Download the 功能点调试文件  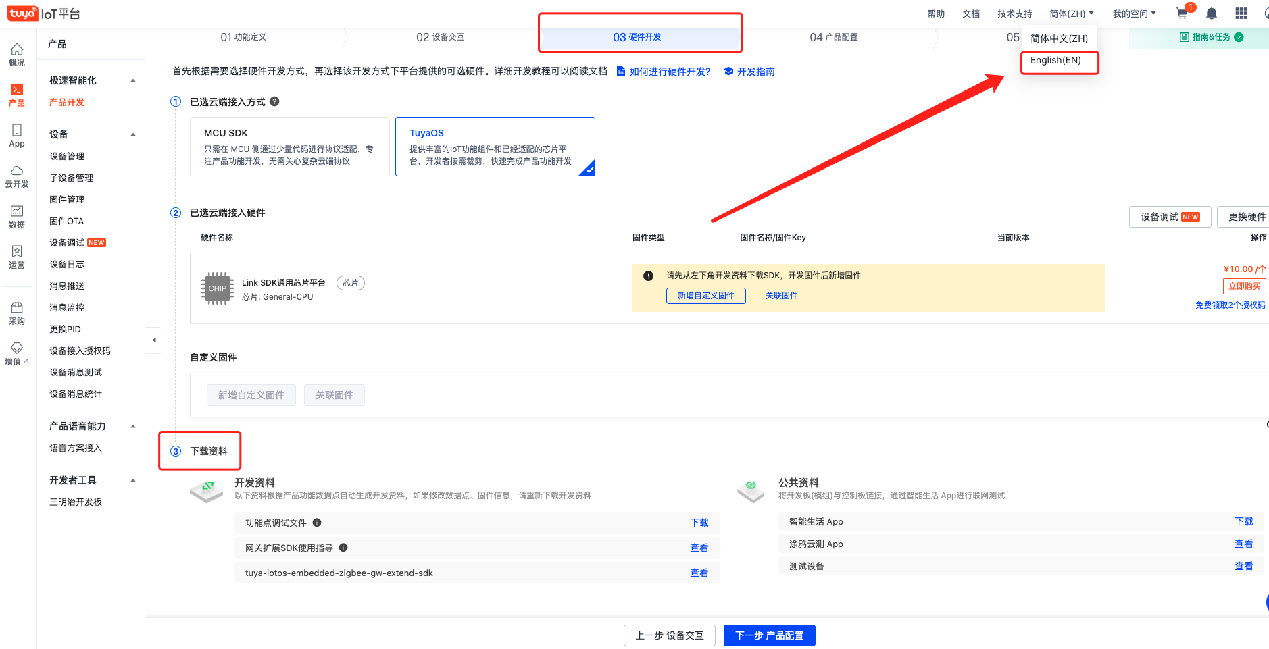click(x=699, y=523)
